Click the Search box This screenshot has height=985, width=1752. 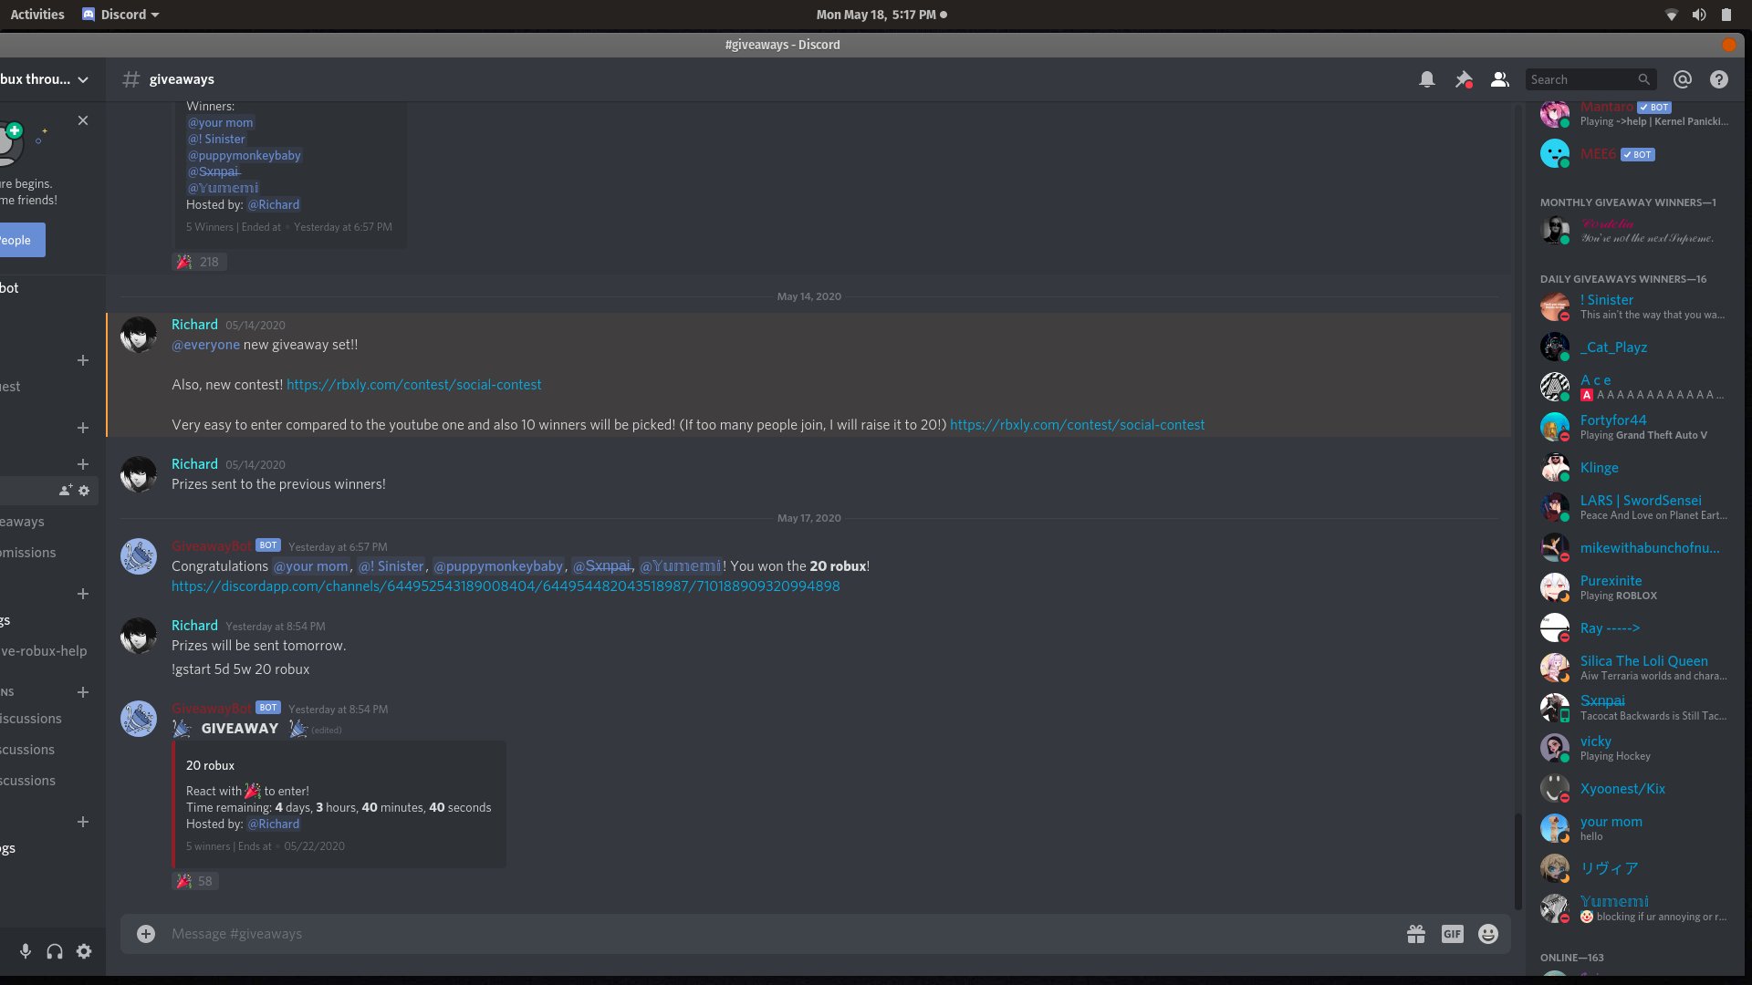[x=1583, y=79]
